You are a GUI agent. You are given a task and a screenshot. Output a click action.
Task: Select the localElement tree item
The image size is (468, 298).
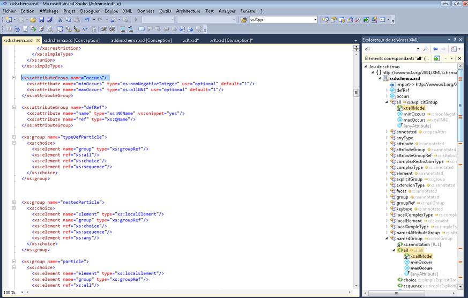coord(409,221)
